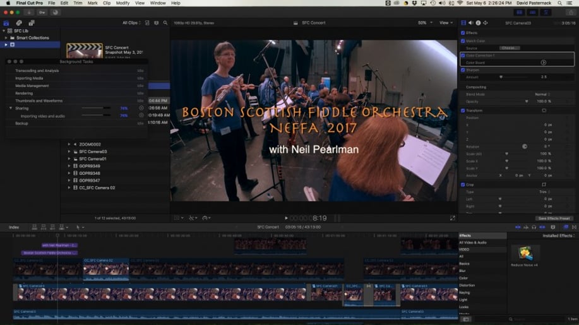Open the Share inspector icon
Viewport: 579px width, 325px height.
(486, 23)
